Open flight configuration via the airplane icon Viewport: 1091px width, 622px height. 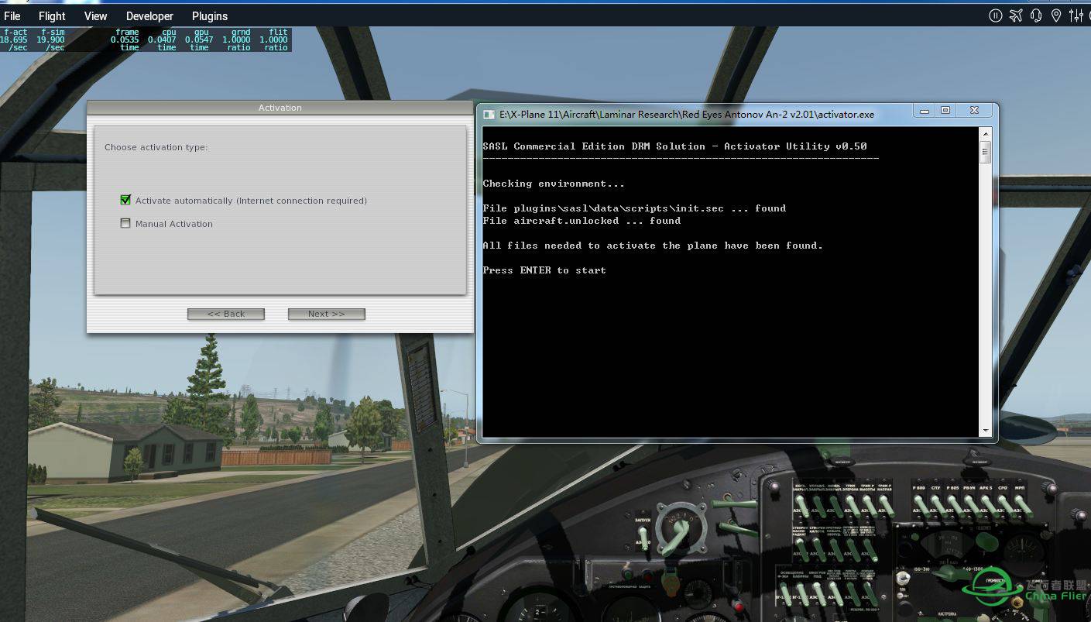coord(1016,15)
